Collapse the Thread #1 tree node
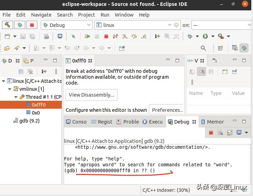 [16, 97]
